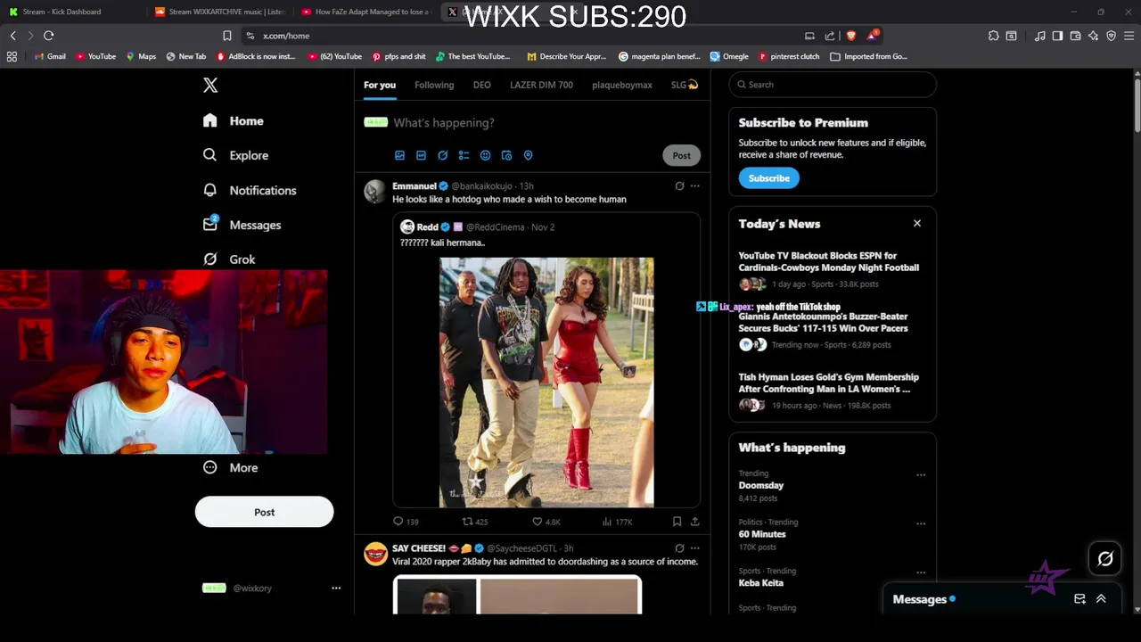1141x642 pixels.
Task: Open the Gmail bookmark
Action: tap(50, 56)
